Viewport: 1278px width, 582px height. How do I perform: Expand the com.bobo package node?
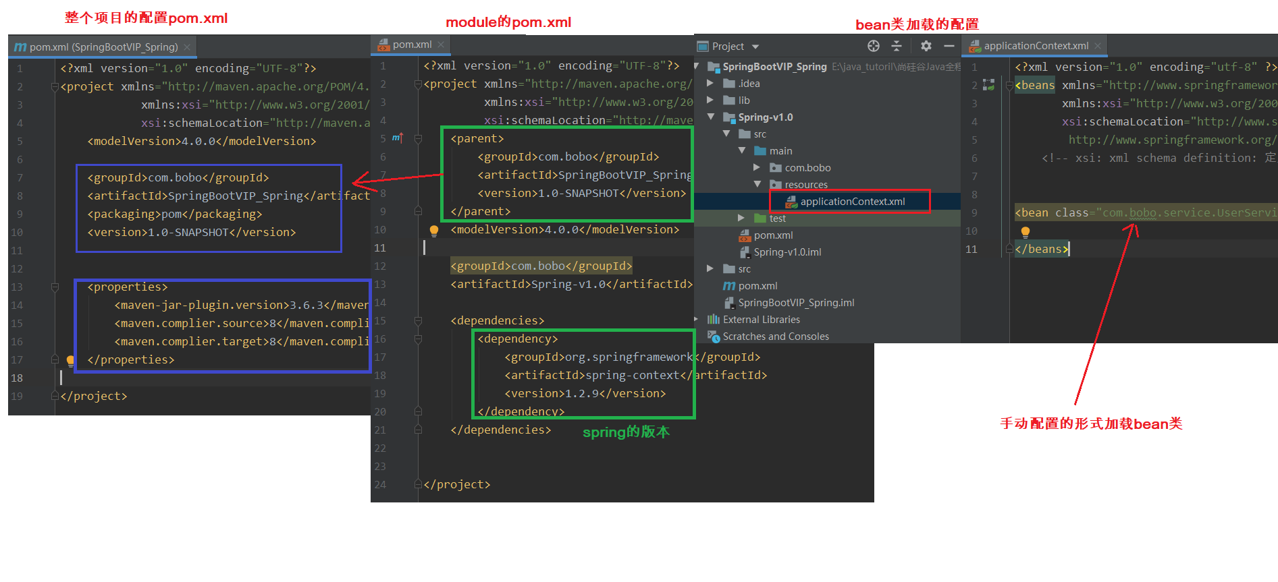coord(757,167)
